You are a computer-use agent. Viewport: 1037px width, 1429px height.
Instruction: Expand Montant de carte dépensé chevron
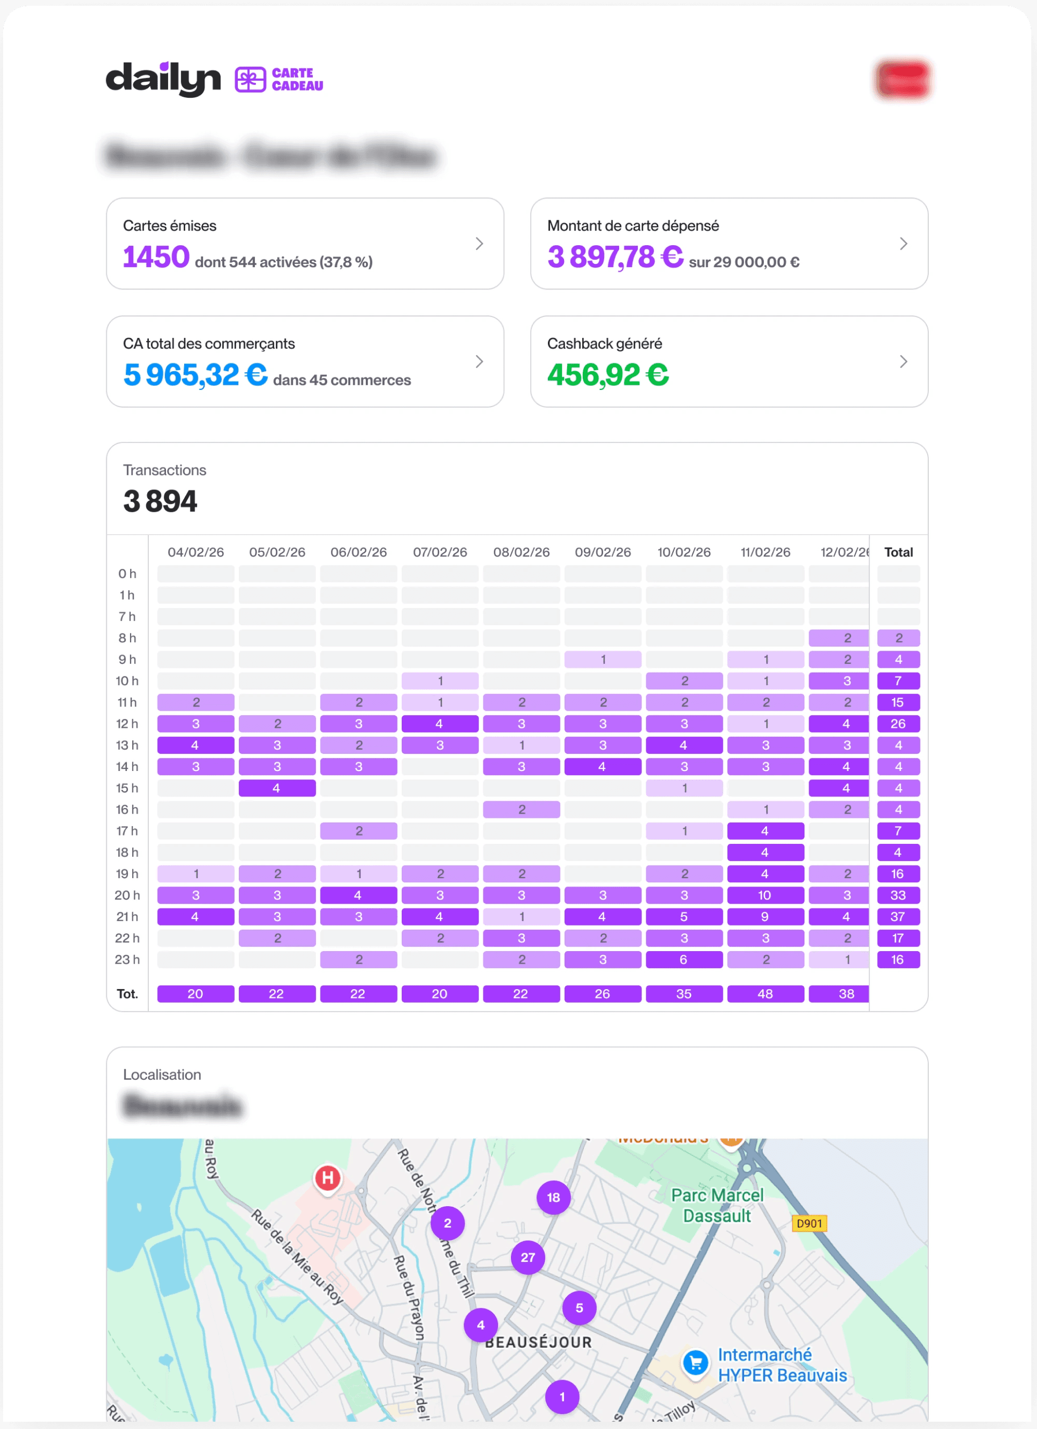[x=903, y=244]
